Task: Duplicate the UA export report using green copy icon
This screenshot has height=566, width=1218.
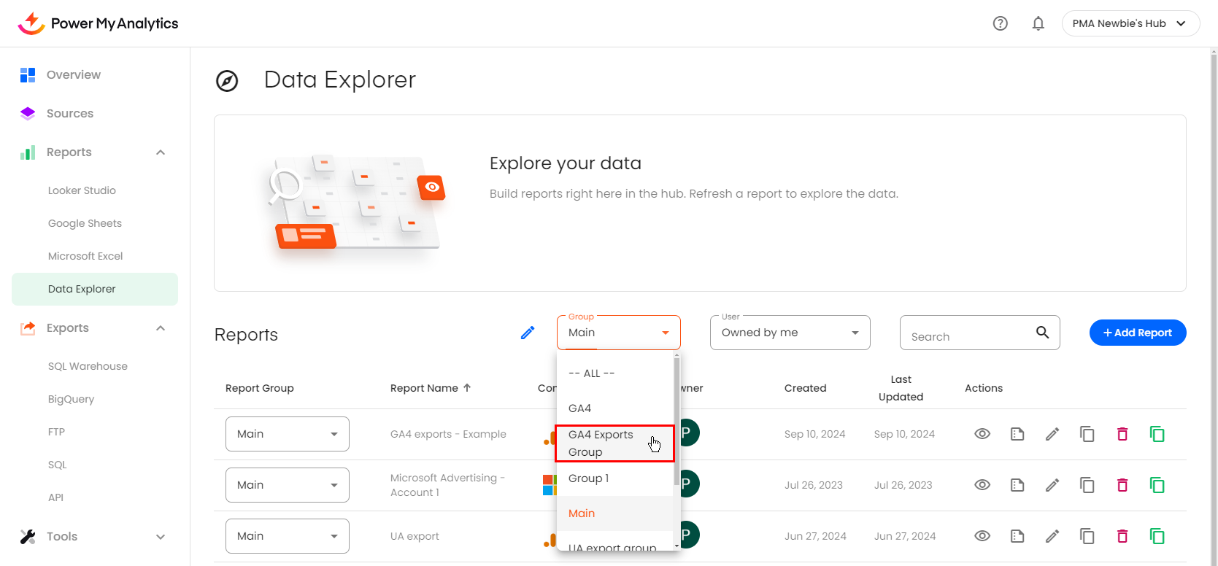Action: coord(1157,536)
